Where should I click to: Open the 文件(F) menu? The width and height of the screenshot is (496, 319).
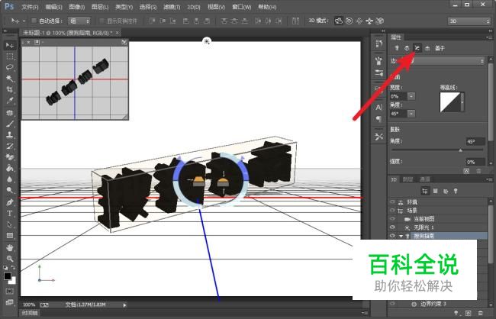click(x=30, y=7)
